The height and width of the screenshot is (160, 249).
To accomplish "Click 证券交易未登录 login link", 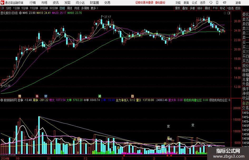I will [x=144, y=3].
